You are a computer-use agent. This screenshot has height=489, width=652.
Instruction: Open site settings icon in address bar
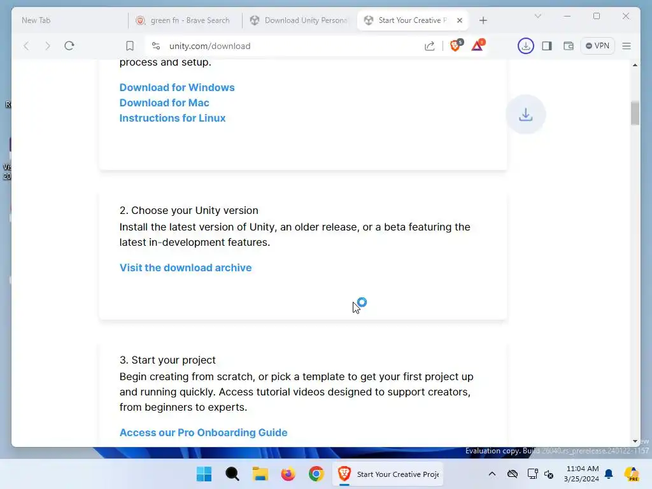pos(156,46)
